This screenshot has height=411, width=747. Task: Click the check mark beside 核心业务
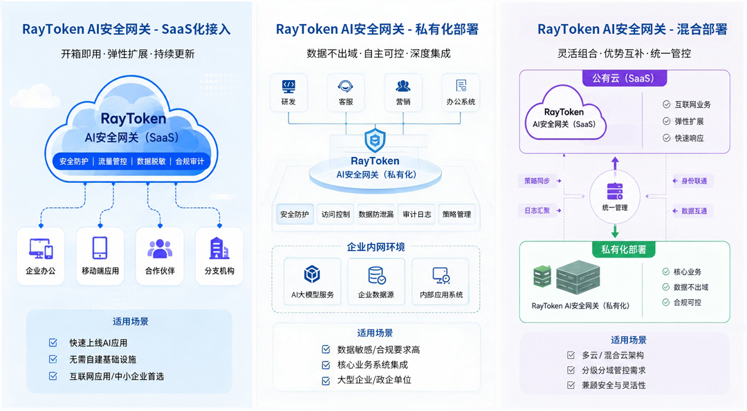665,271
